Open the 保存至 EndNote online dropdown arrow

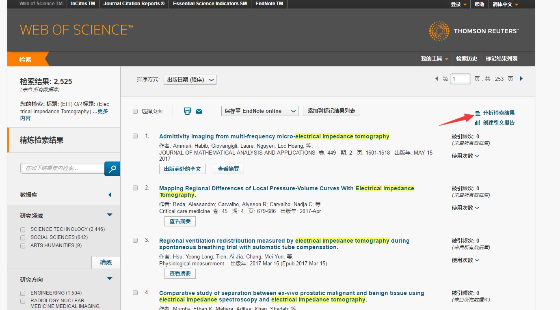[294, 111]
